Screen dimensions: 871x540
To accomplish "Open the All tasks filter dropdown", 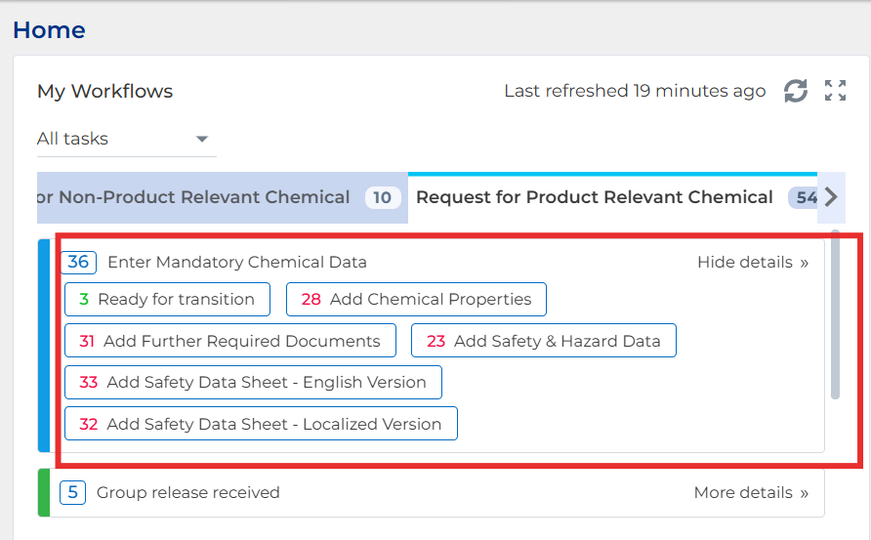I will tap(127, 139).
